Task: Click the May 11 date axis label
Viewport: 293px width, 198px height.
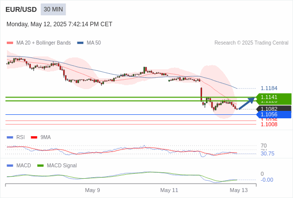Action: pyautogui.click(x=169, y=190)
